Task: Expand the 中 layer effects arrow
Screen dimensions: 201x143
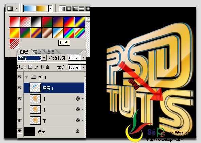Action: (82, 109)
